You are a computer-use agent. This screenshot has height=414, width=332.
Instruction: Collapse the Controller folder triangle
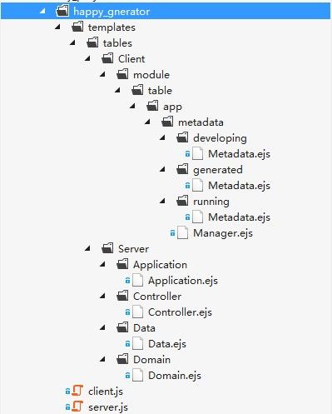102,296
